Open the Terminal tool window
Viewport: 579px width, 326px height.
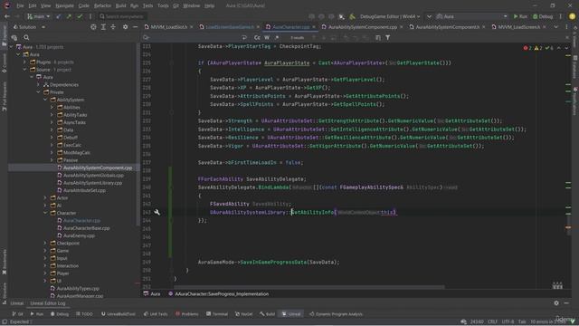[217, 314]
